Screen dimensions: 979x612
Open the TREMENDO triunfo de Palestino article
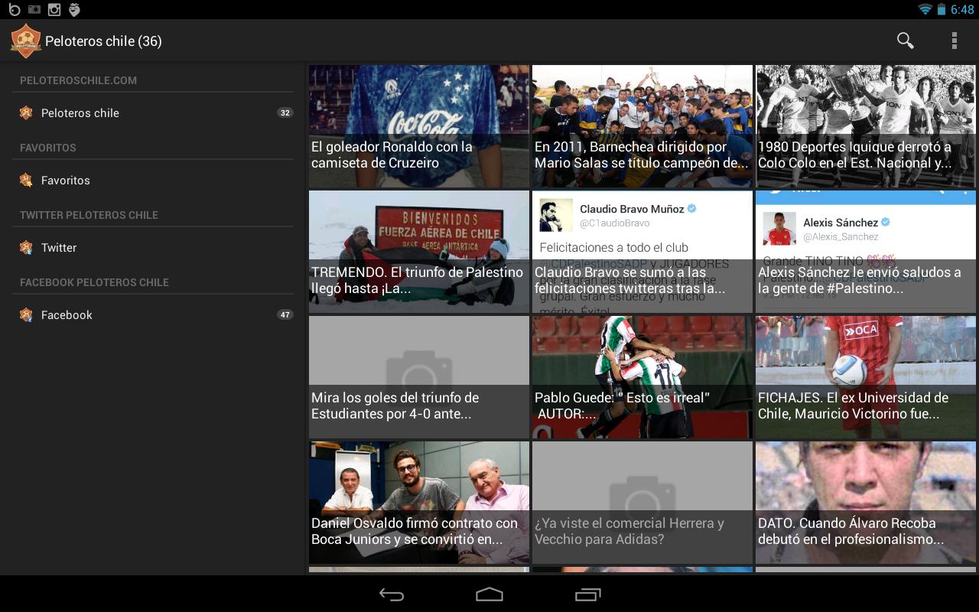coord(418,251)
